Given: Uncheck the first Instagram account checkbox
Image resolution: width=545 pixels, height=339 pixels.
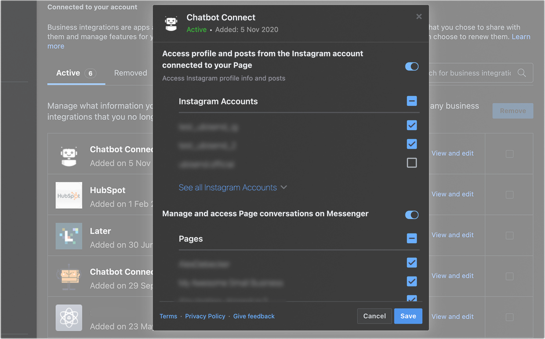Looking at the screenshot, I should pos(412,126).
